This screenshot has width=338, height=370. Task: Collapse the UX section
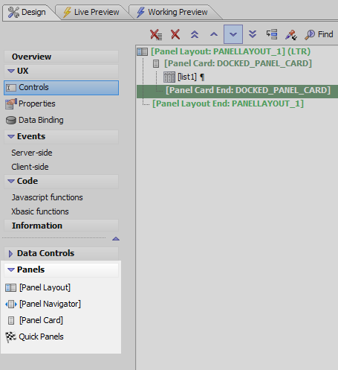pos(11,71)
